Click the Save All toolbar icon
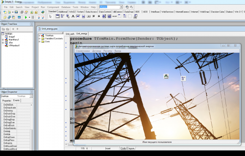 [22, 12]
